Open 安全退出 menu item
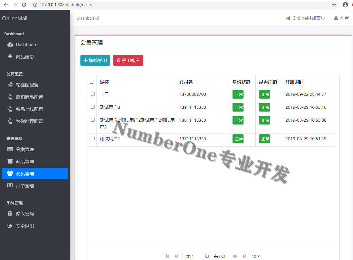This screenshot has height=260, width=353. [x=35, y=226]
